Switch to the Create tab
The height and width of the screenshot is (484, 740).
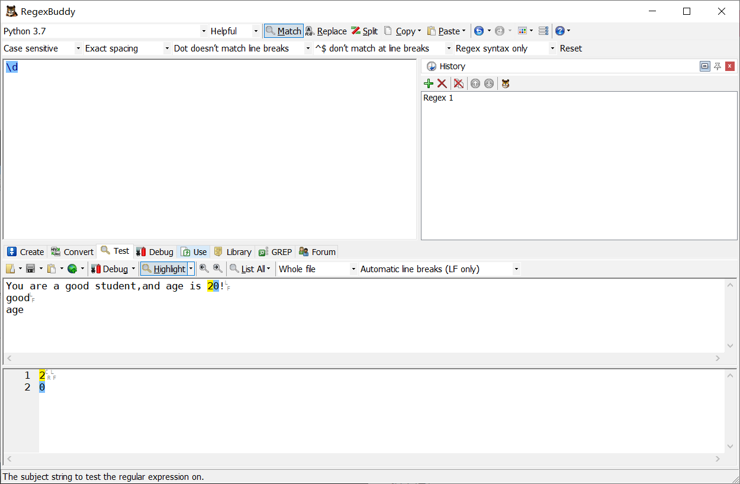tap(25, 251)
